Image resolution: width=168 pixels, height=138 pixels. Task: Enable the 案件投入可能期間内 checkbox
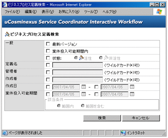coord(48,51)
